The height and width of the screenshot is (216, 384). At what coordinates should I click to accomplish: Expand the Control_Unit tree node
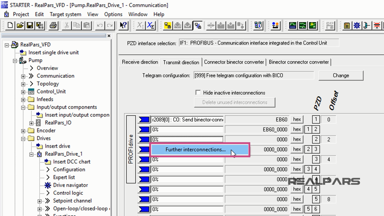point(23,92)
